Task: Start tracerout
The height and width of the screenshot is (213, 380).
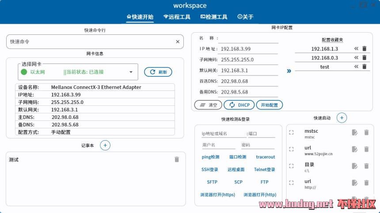Action: (266, 157)
